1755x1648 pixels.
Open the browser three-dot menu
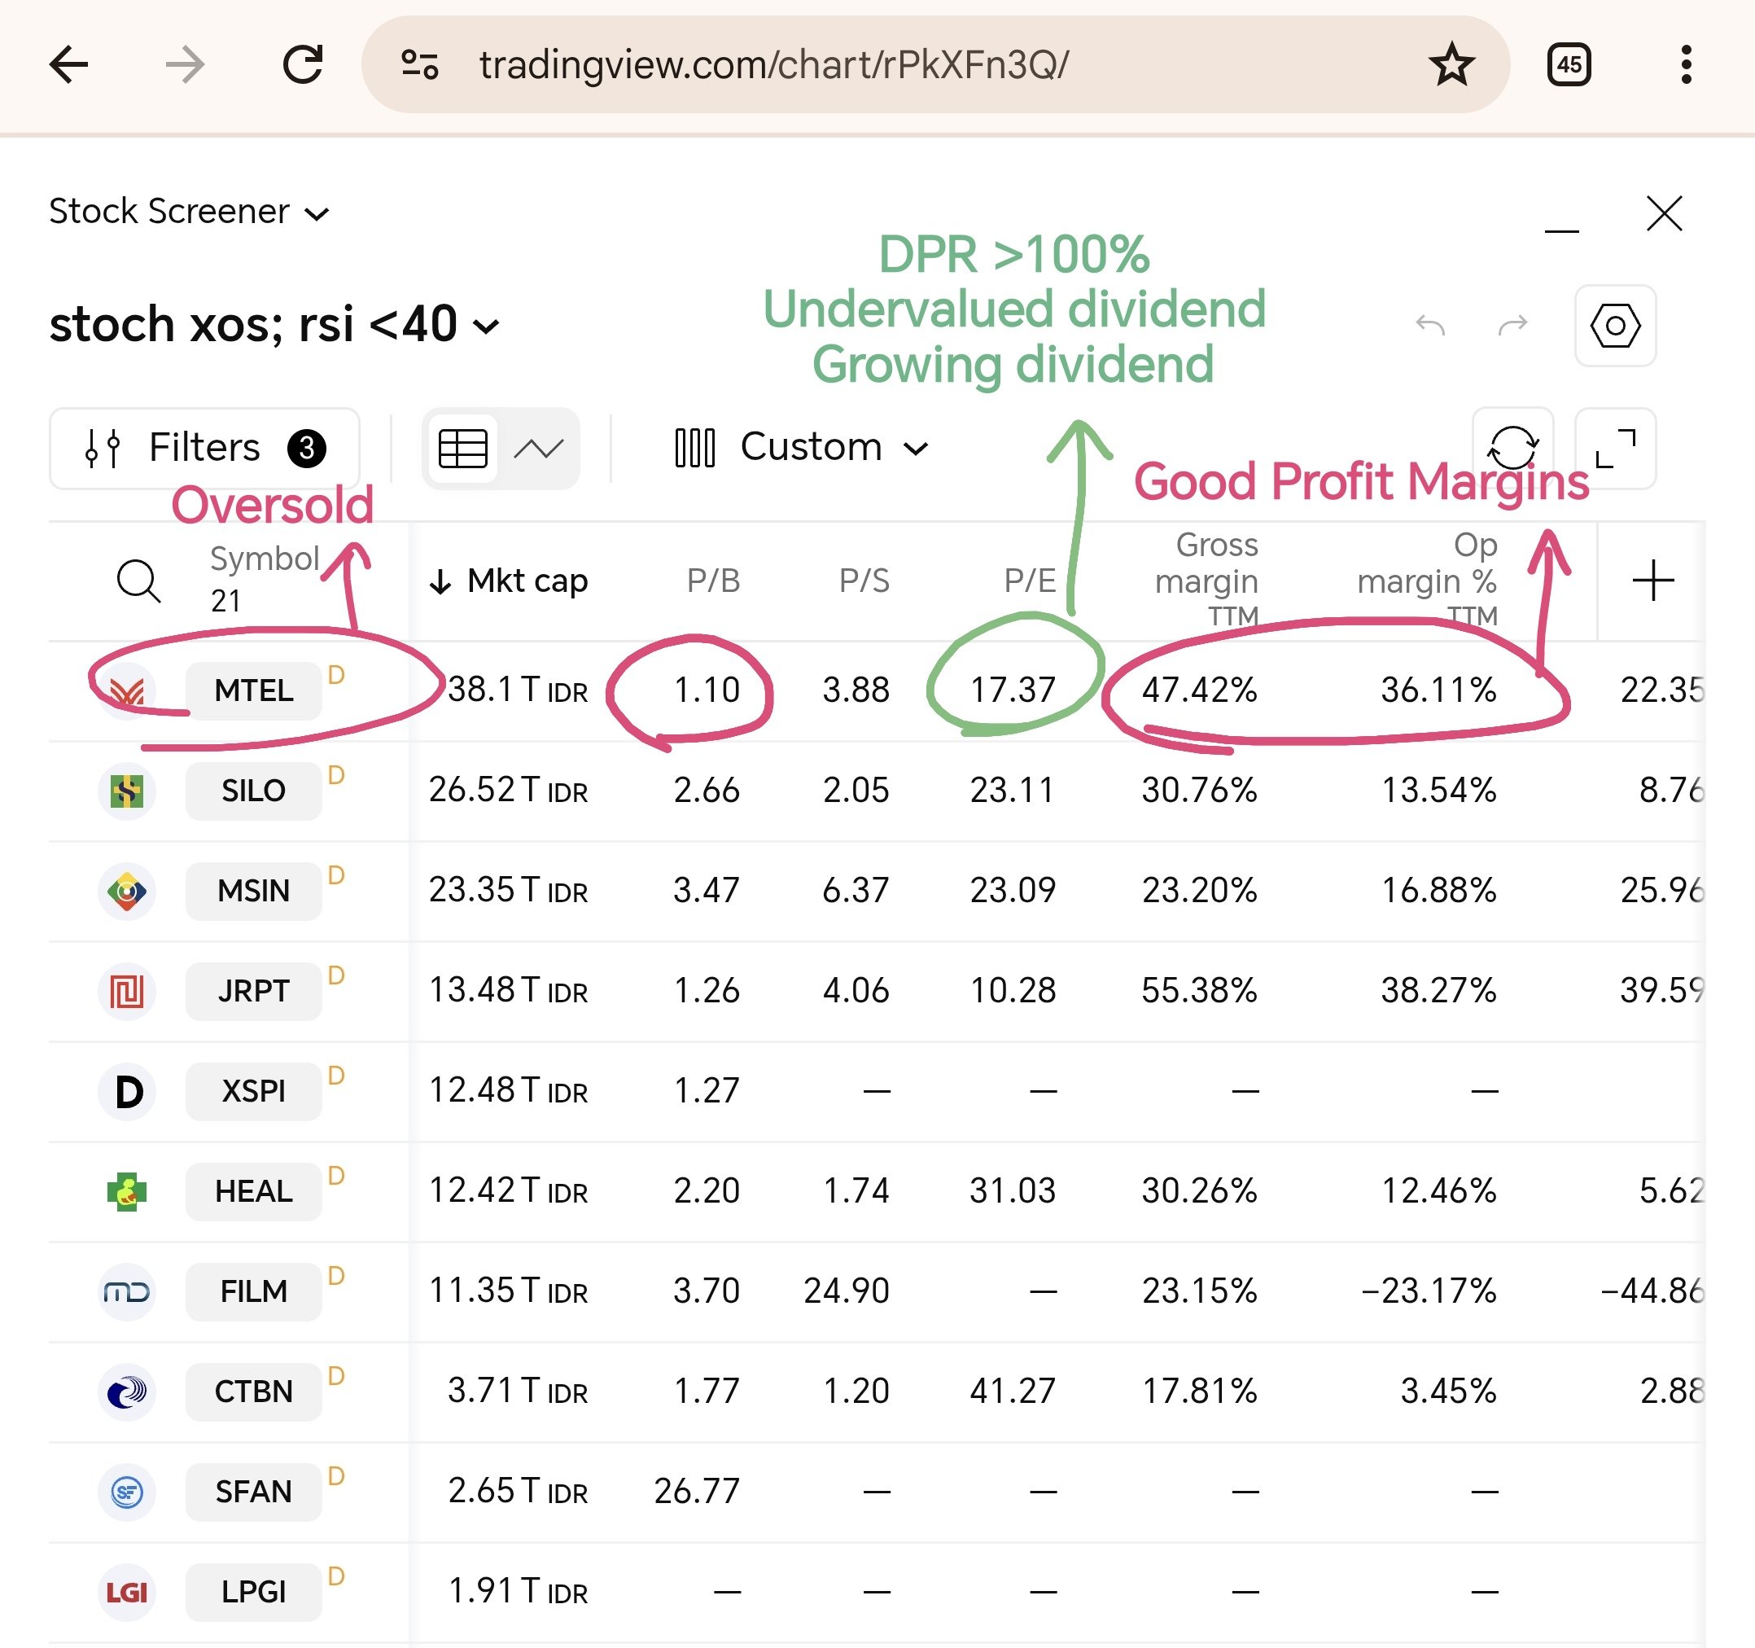tap(1686, 64)
